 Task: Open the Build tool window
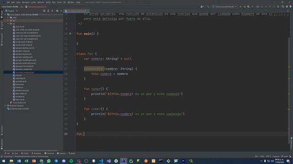[x=72, y=154]
